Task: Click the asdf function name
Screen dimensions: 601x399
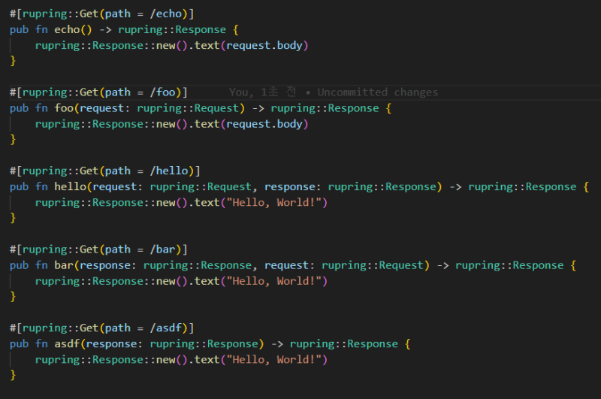Action: pyautogui.click(x=68, y=343)
